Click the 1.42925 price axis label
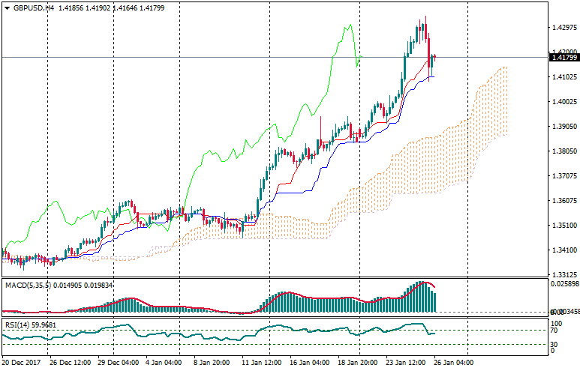 (x=563, y=28)
